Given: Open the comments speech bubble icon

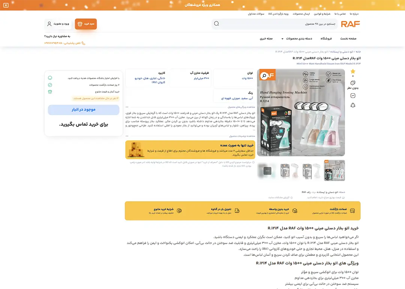Looking at the screenshot, I should coord(352,83).
